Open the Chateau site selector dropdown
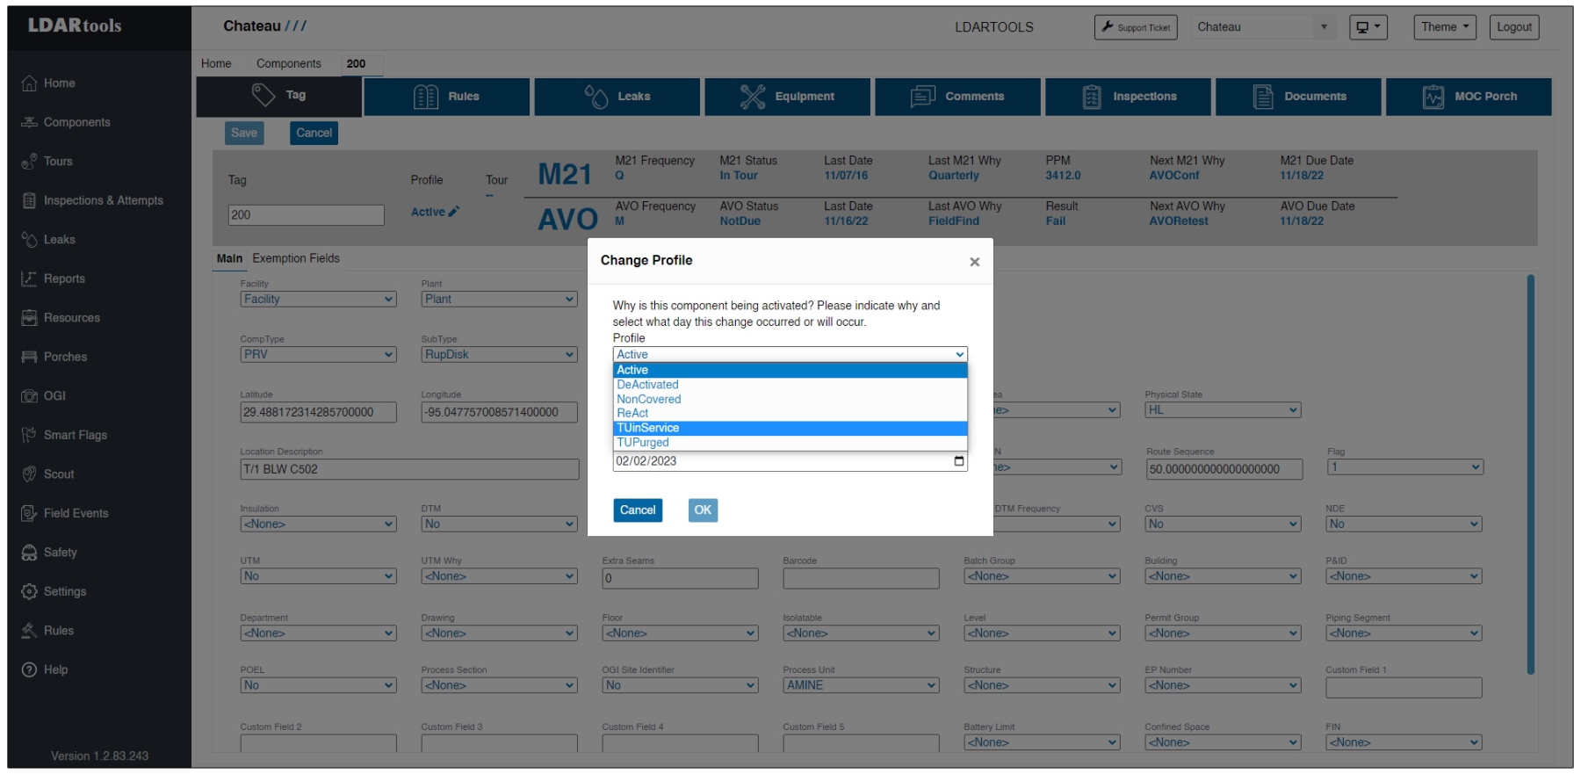This screenshot has width=1581, height=774. point(1263,27)
